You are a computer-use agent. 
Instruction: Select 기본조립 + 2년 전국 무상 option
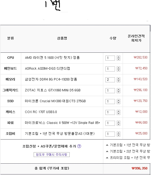[128, 151]
